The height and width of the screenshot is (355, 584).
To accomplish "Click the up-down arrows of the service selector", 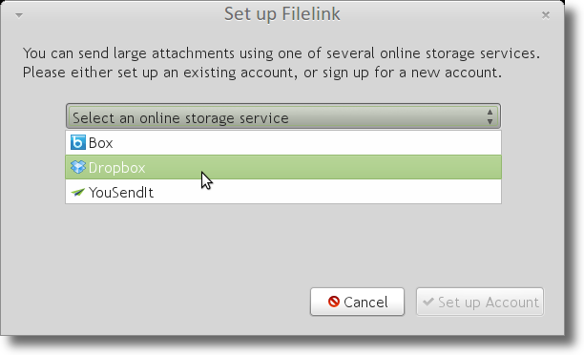I will (x=490, y=117).
